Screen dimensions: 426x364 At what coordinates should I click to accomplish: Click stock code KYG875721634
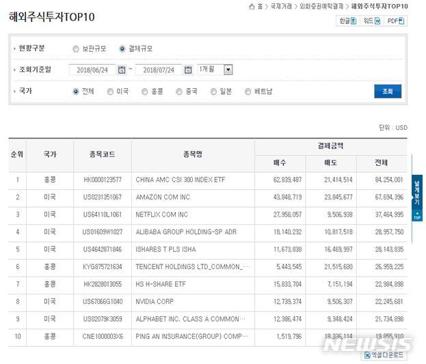(x=103, y=267)
